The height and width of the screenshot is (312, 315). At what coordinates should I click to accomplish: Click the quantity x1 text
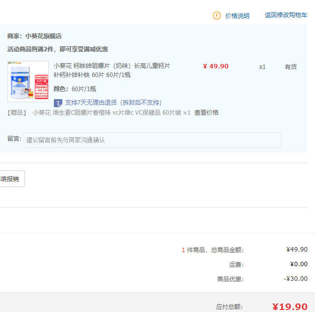262,67
